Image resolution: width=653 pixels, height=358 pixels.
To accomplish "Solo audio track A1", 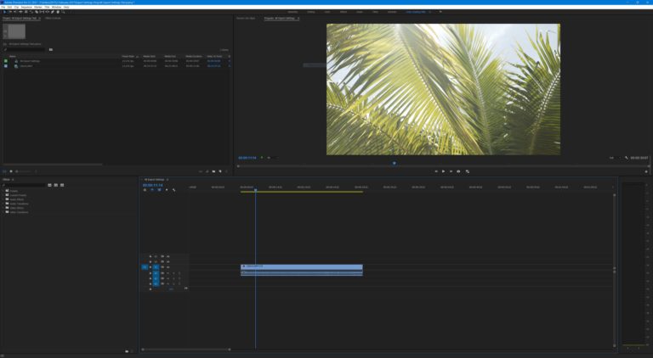I will pos(173,273).
